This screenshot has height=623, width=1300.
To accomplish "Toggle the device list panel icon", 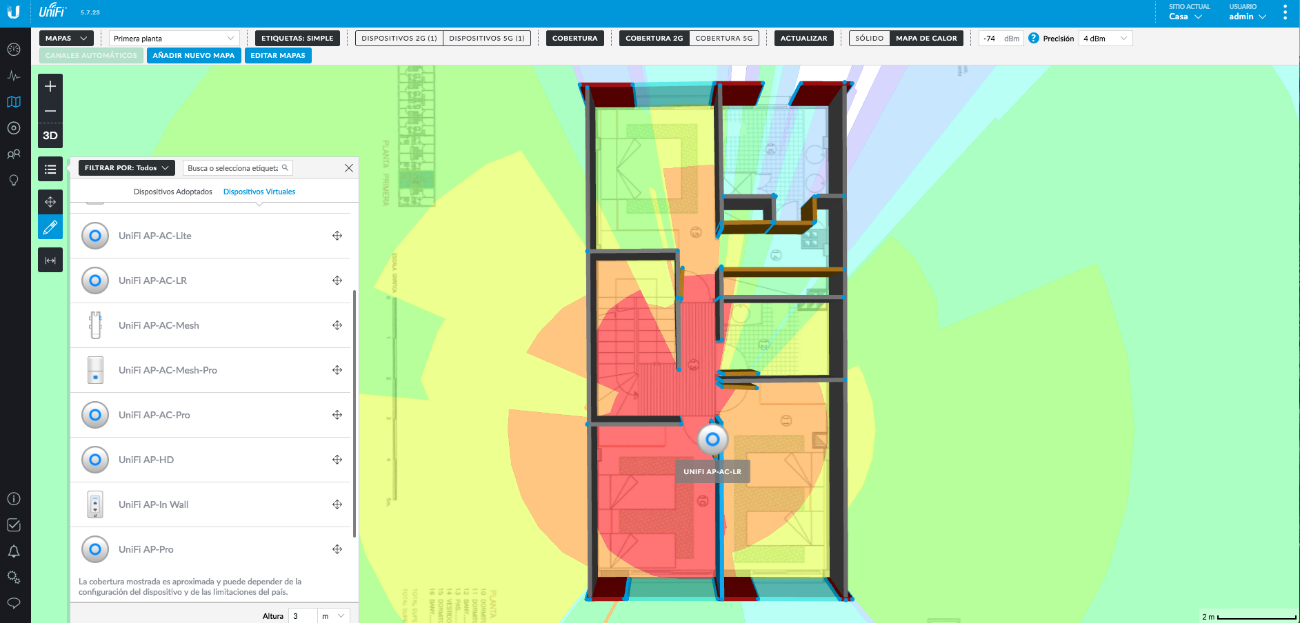I will [x=50, y=170].
